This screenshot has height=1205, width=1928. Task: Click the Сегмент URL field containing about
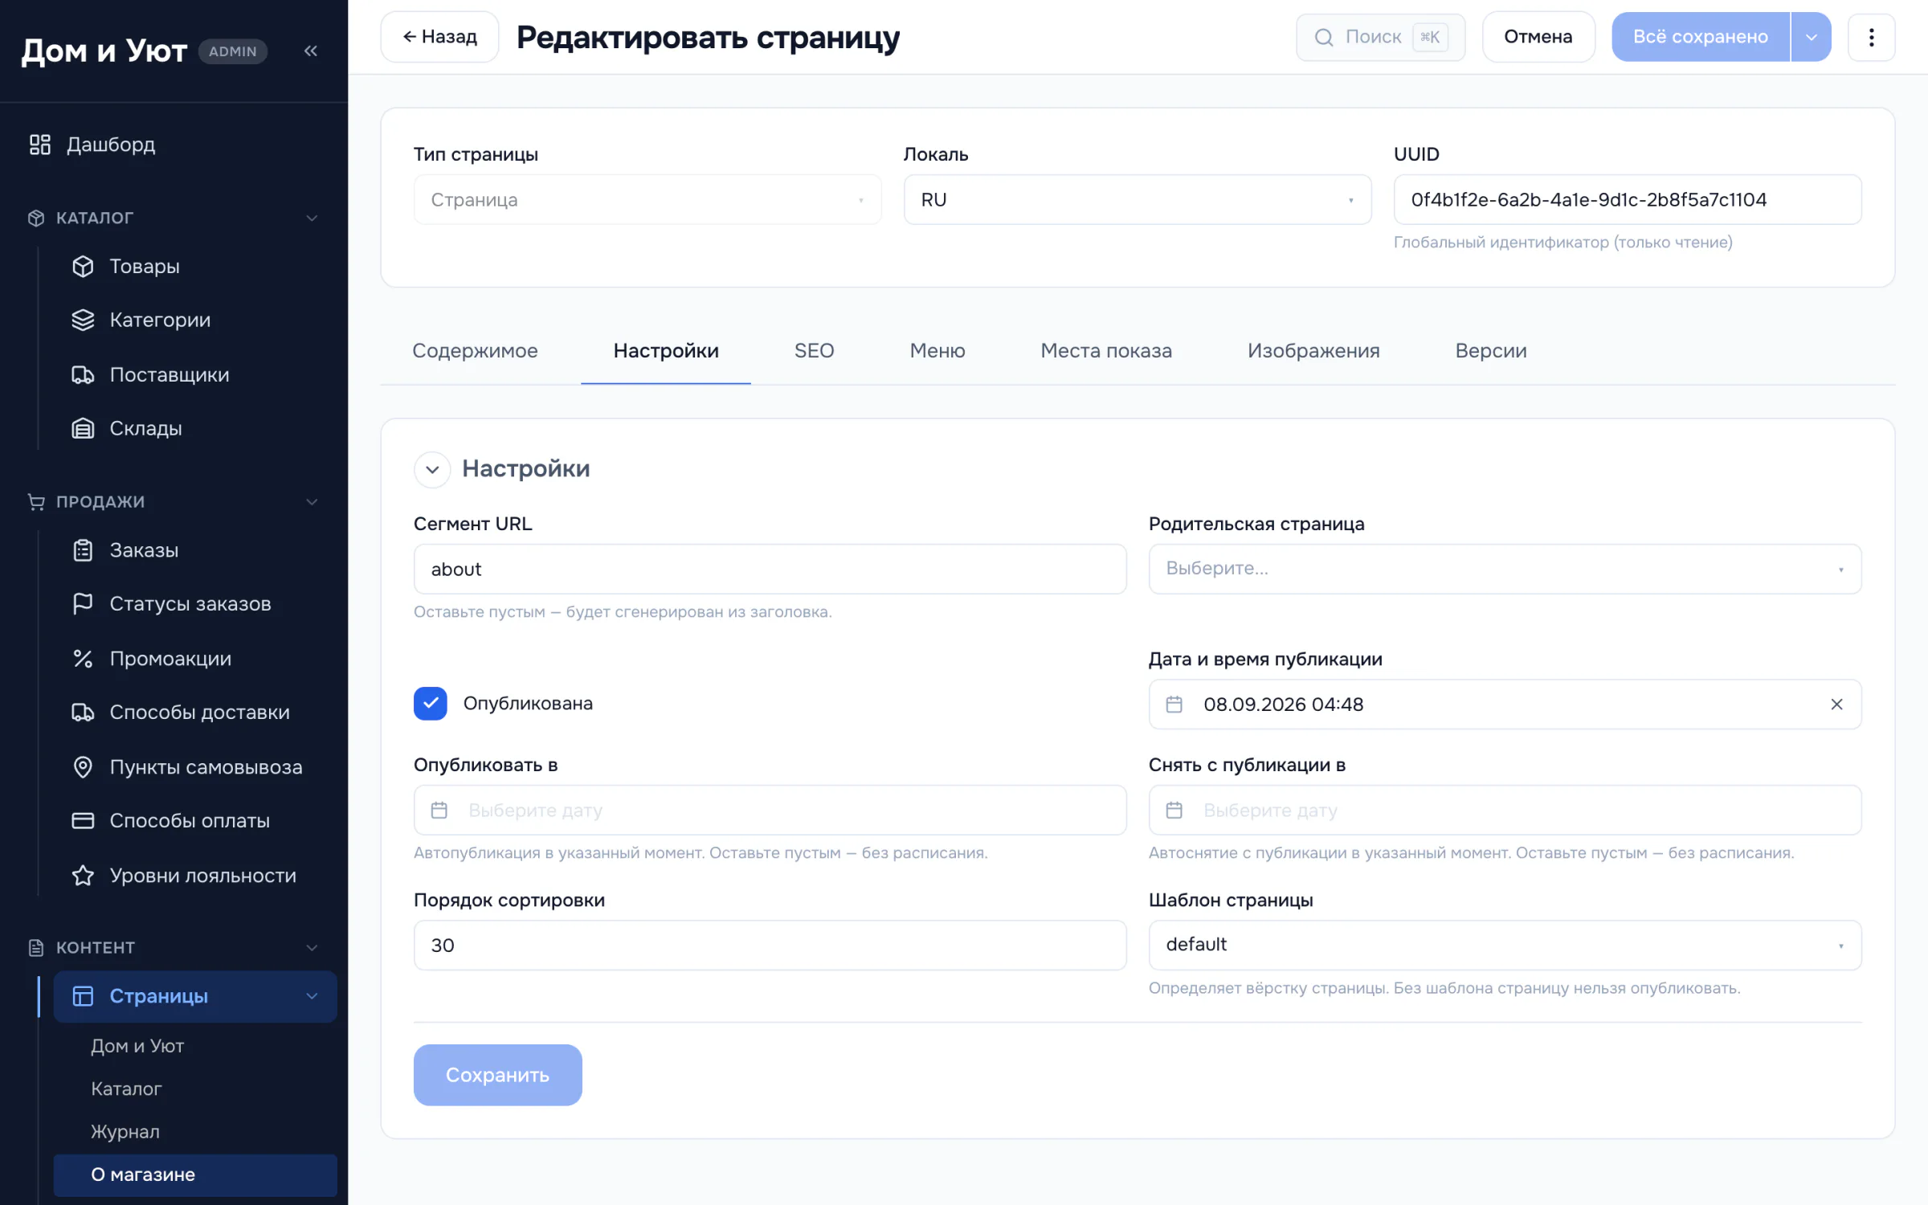(770, 569)
